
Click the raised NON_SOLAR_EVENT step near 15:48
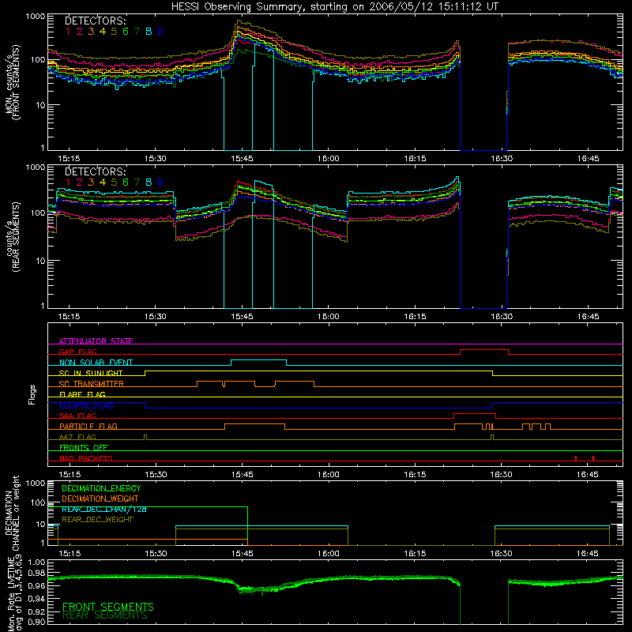click(258, 360)
